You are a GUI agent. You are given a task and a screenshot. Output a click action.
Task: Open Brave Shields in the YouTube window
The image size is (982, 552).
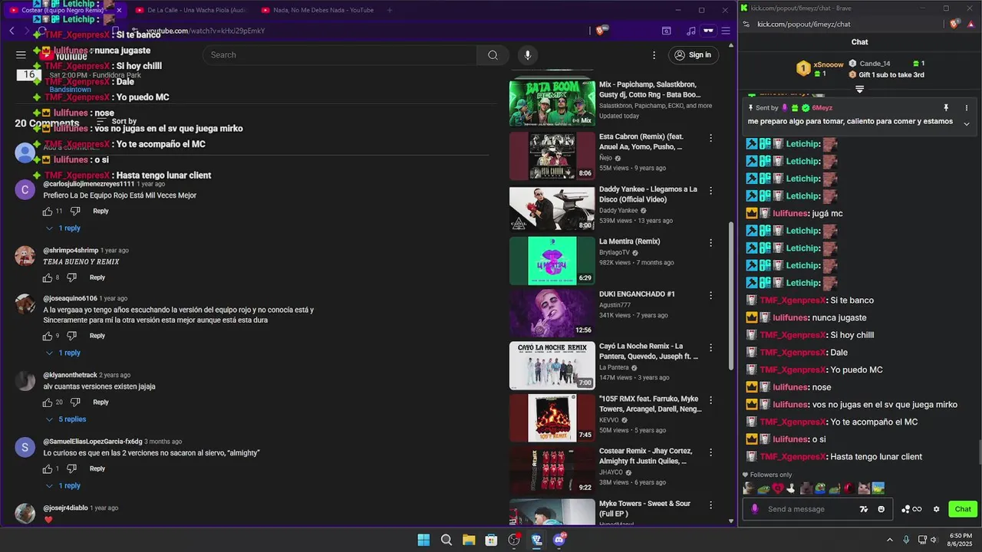(x=602, y=31)
